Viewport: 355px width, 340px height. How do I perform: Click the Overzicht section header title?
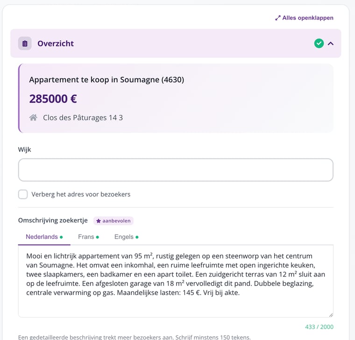pos(56,43)
